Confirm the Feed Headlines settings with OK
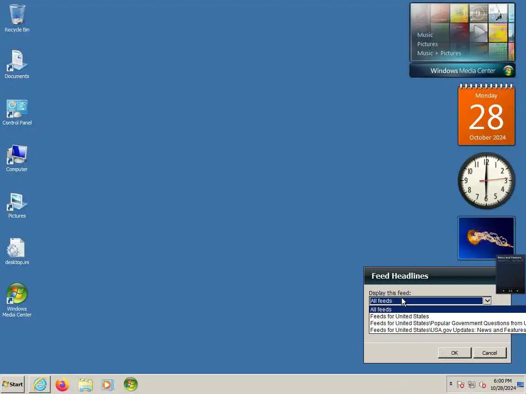 [x=455, y=353]
